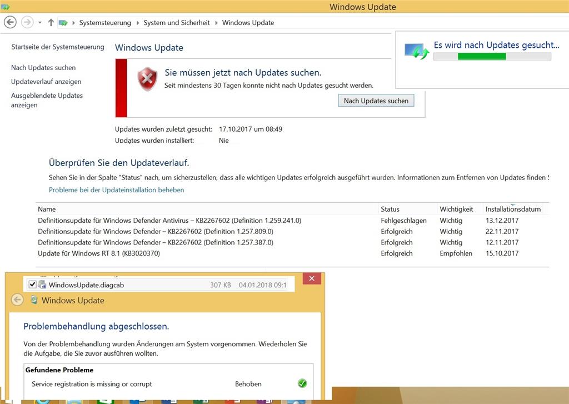The image size is (569, 404).
Task: Click the Gefundene Probleme label
Action: point(59,370)
